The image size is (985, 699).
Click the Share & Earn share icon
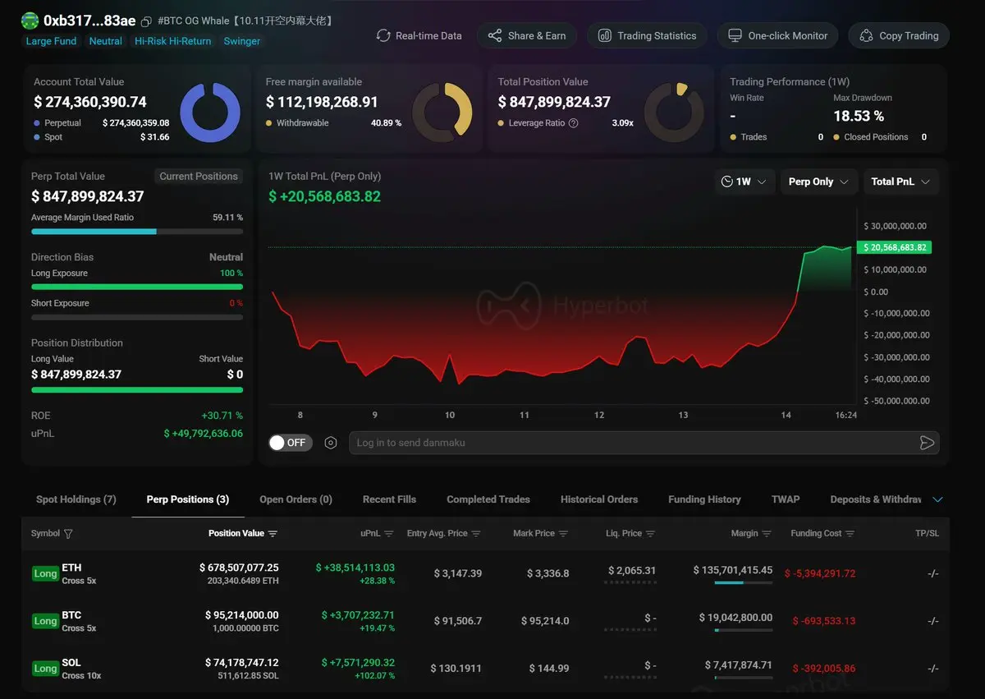click(495, 35)
